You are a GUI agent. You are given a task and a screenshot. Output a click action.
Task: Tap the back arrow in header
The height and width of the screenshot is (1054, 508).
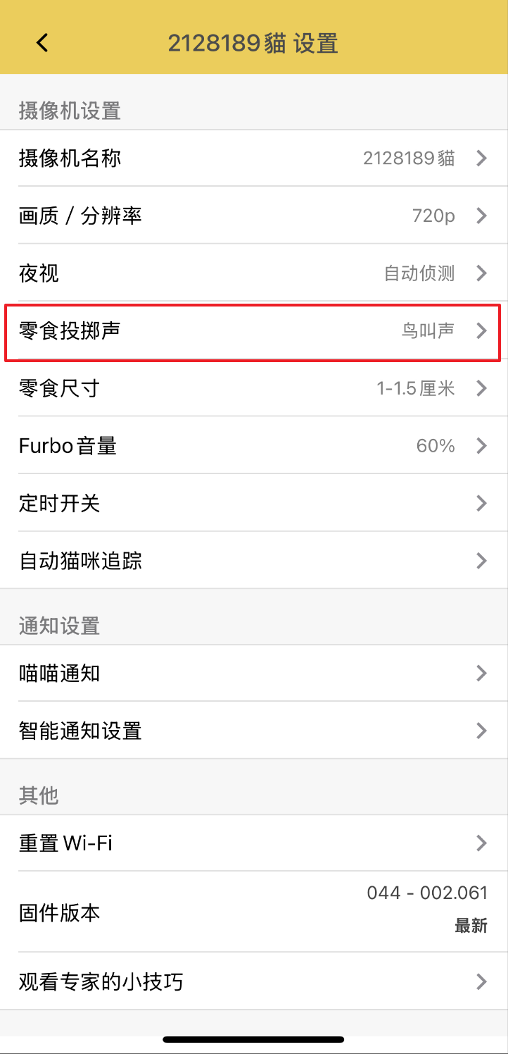click(x=42, y=43)
